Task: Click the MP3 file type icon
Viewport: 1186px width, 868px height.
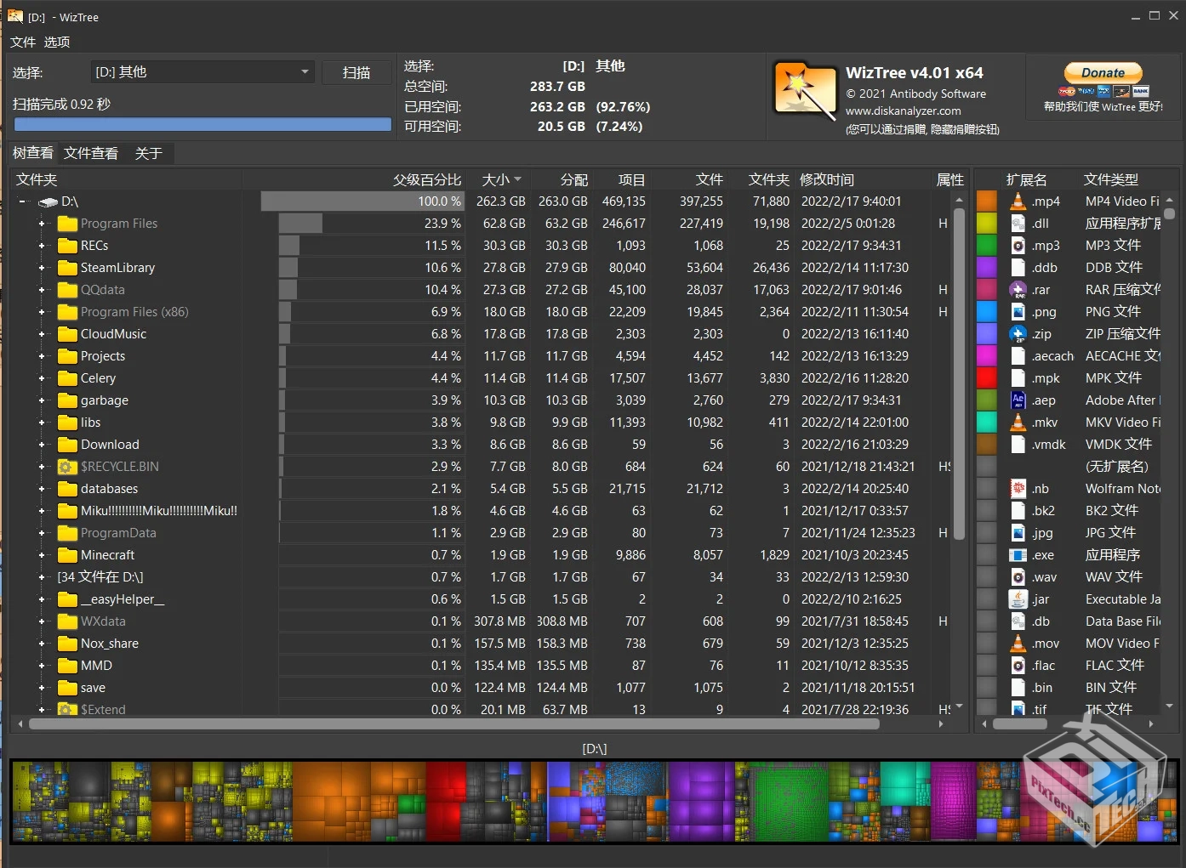Action: tap(1018, 245)
